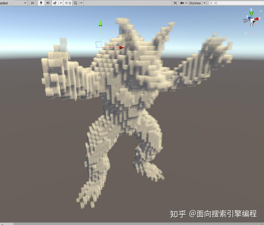264x225 pixels.
Task: Open effects options dropdown arrow
Action: [x=61, y=3]
